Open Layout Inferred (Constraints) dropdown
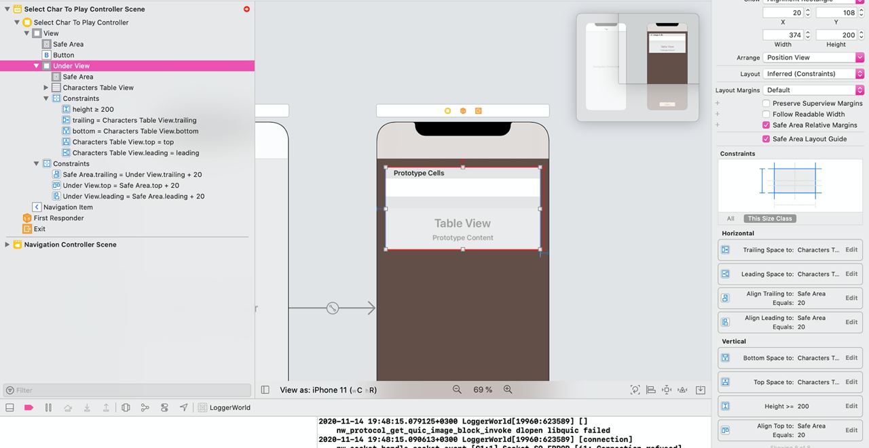869x448 pixels. coord(813,74)
